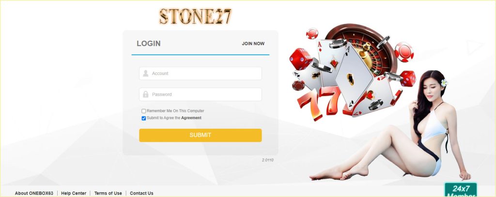Screen dimensions: 496x197
Task: Click the user silhouette icon in Account field
Action: coord(145,74)
